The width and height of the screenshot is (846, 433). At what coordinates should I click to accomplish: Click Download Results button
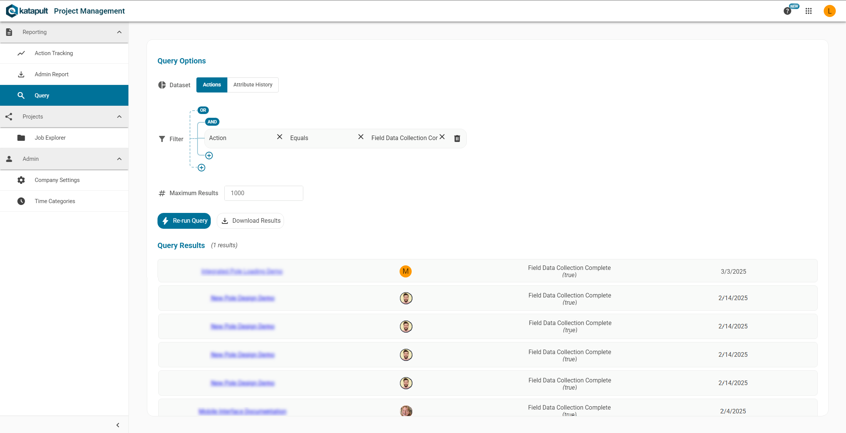tap(250, 221)
